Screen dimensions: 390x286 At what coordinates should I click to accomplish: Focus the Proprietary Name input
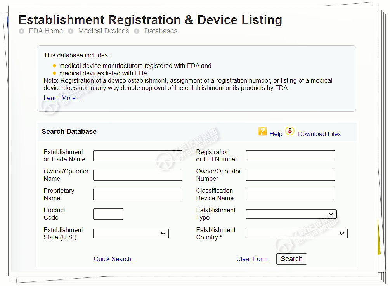click(x=137, y=194)
